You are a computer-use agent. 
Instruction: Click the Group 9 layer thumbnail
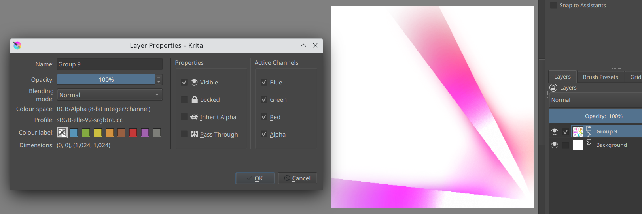click(x=578, y=131)
